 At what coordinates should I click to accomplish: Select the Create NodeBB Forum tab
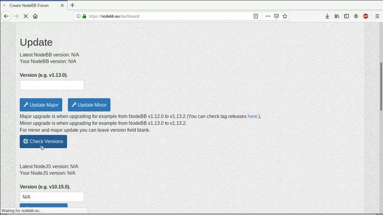(34, 5)
